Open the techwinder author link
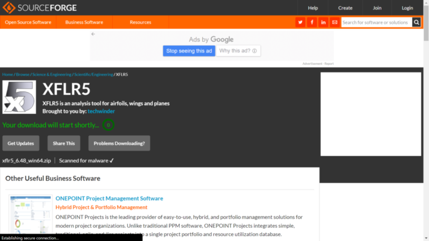The height and width of the screenshot is (241, 429). (x=101, y=111)
